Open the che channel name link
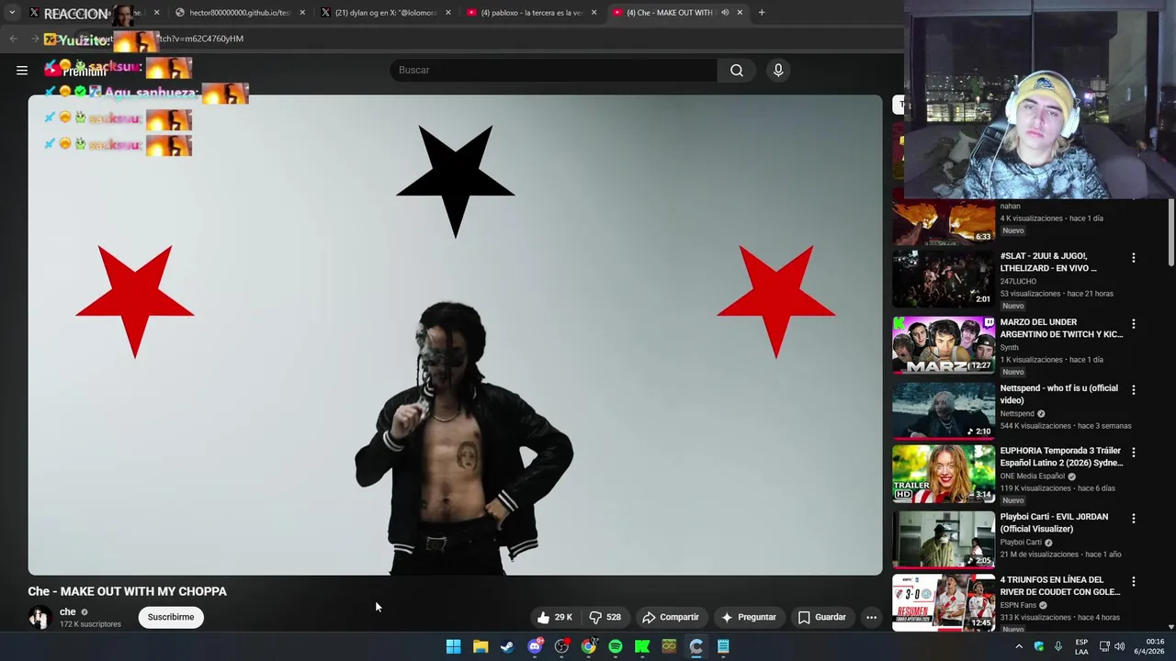This screenshot has width=1176, height=661. click(x=68, y=611)
